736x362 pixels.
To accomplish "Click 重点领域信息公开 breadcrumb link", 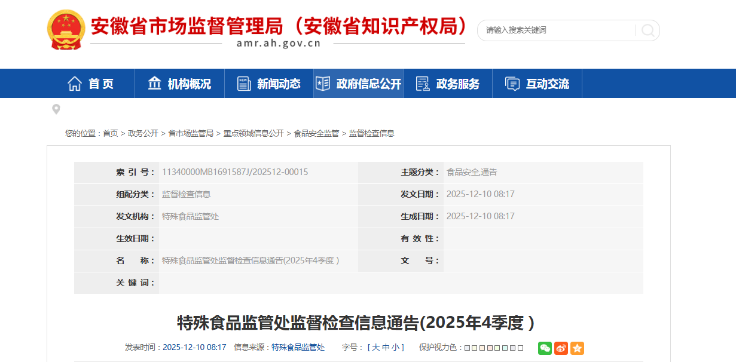I will tap(254, 133).
